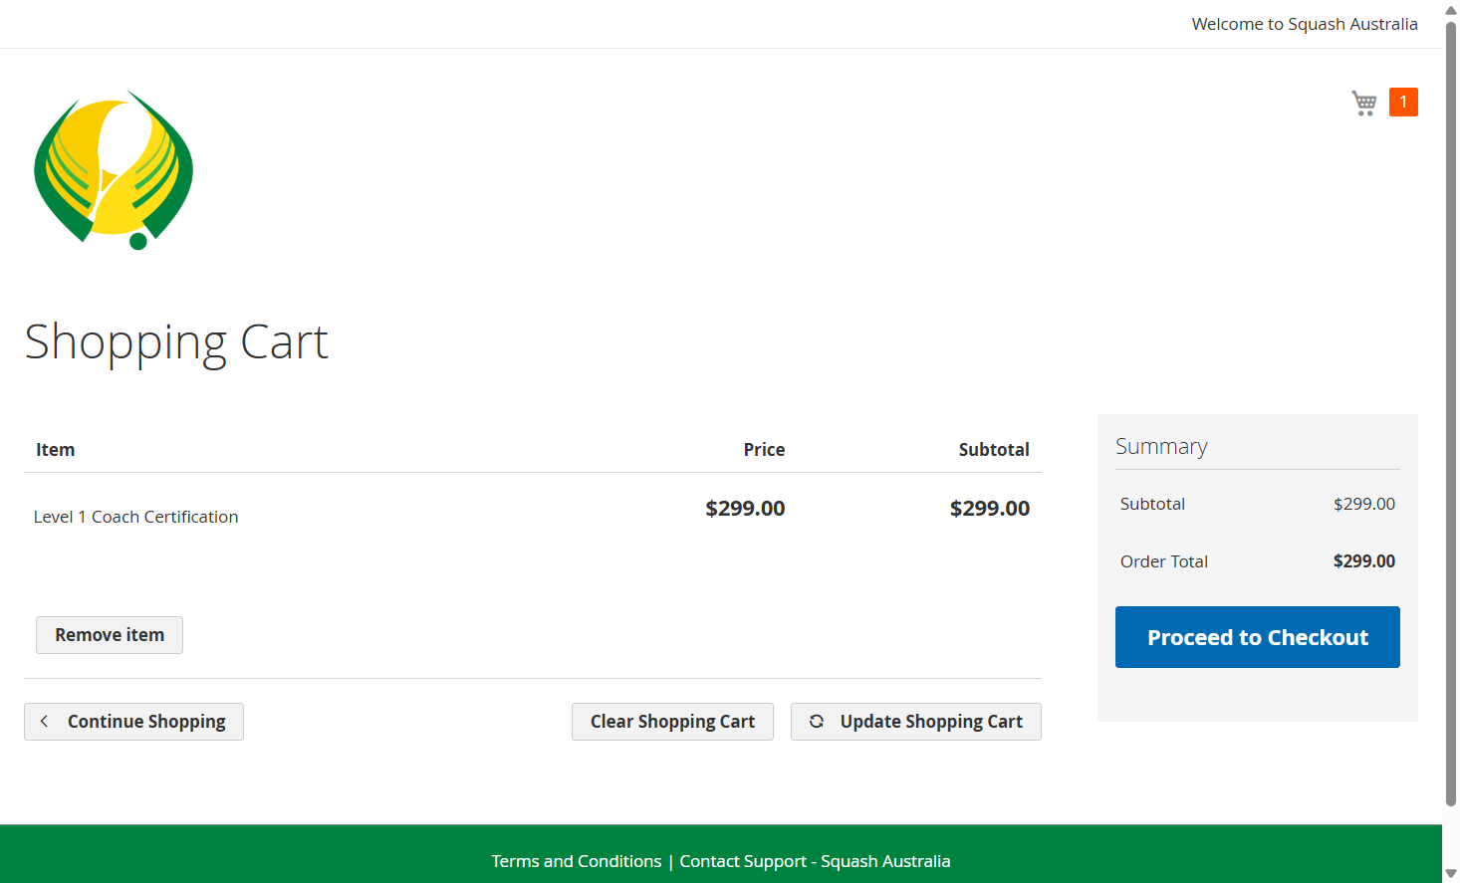Click the Summary subtotal value $299.00
Screen dimensions: 1460x883
pos(1364,504)
